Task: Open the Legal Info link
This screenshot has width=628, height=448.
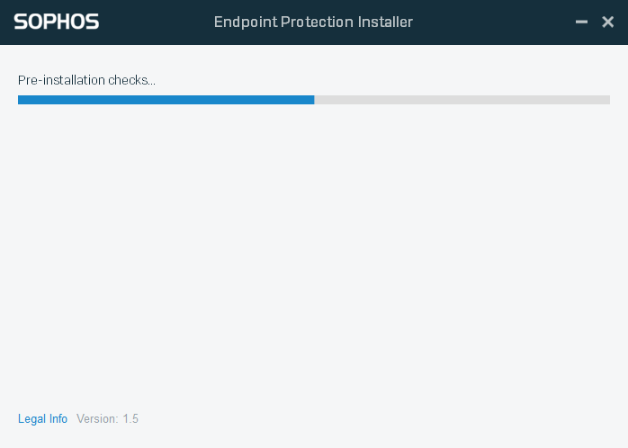Action: coord(42,419)
